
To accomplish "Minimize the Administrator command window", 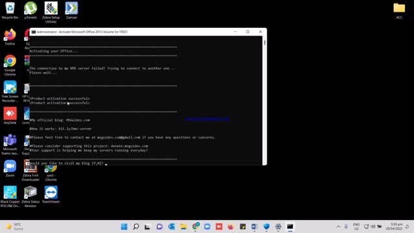I will point(235,32).
